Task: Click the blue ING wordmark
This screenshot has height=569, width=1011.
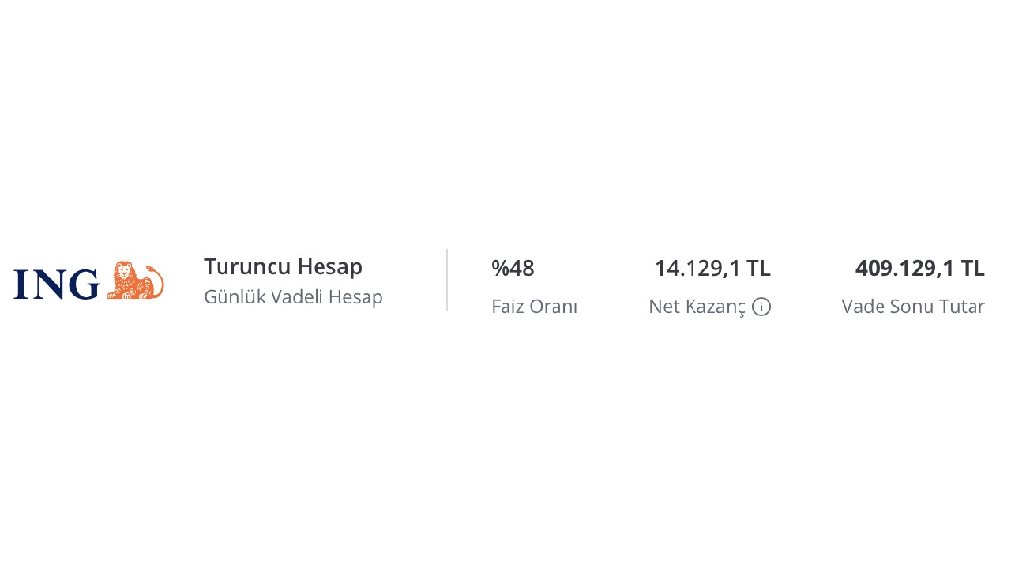Action: 57,284
